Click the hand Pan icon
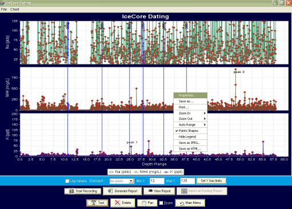 [x=144, y=203]
